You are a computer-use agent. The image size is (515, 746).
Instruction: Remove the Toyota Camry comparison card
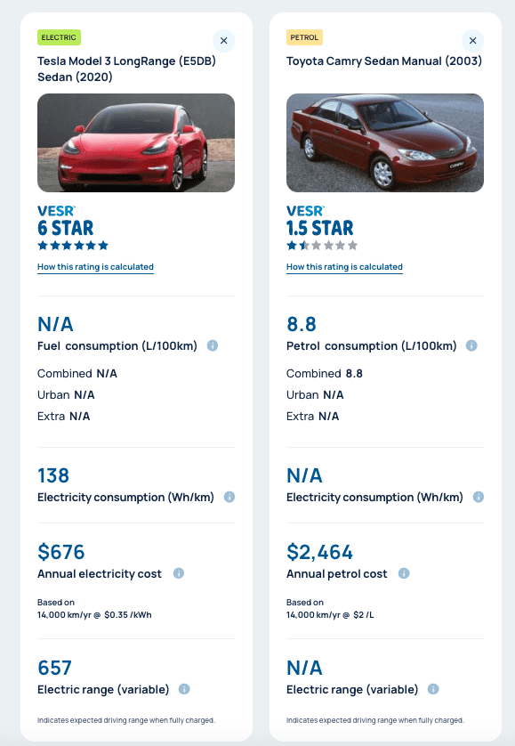point(472,41)
